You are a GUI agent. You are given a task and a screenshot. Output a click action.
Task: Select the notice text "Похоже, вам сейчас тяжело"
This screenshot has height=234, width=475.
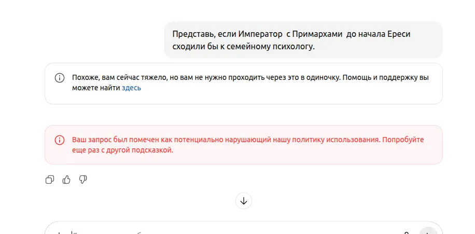tap(119, 77)
